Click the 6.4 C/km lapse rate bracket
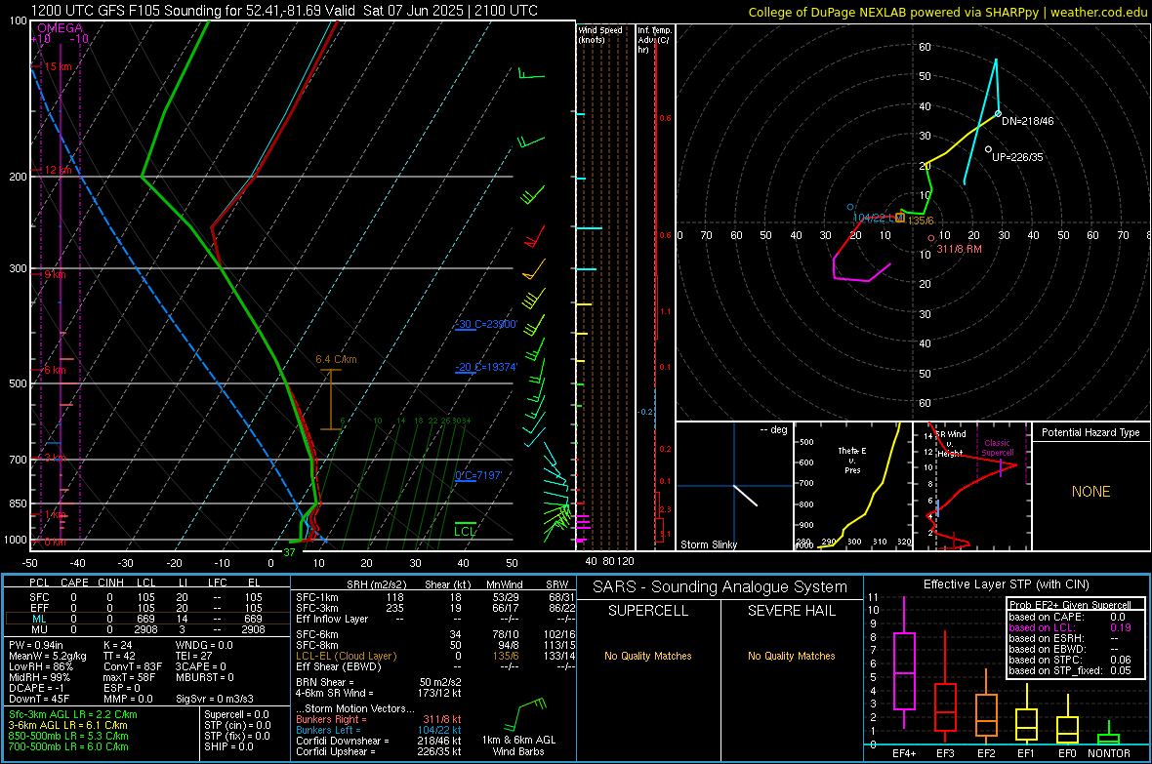This screenshot has width=1152, height=764. [331, 399]
